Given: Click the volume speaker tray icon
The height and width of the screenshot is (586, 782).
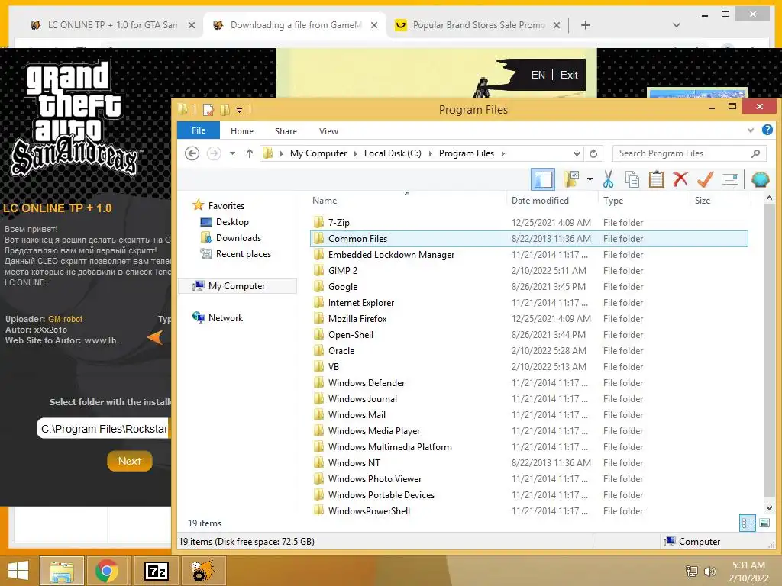Looking at the screenshot, I should [709, 571].
